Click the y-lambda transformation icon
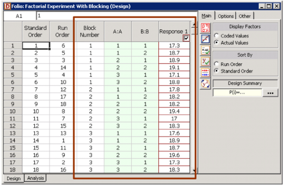This screenshot has height=186, width=287. click(x=205, y=84)
